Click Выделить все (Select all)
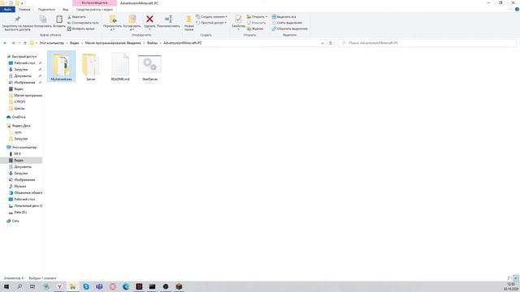This screenshot has width=520, height=292. [x=284, y=17]
